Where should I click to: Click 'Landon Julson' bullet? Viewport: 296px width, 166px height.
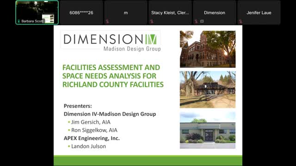88,146
